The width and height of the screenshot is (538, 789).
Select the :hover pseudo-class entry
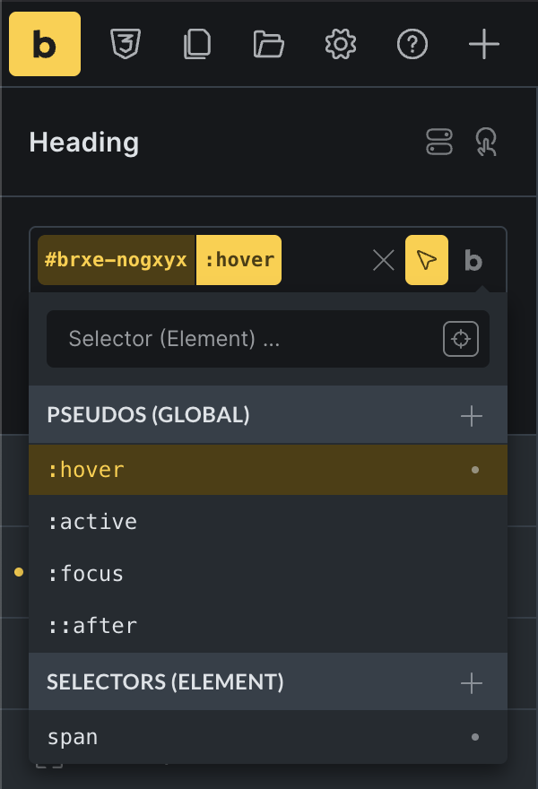point(86,470)
